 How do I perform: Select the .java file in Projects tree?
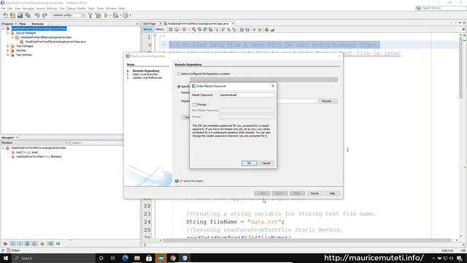pyautogui.click(x=55, y=42)
